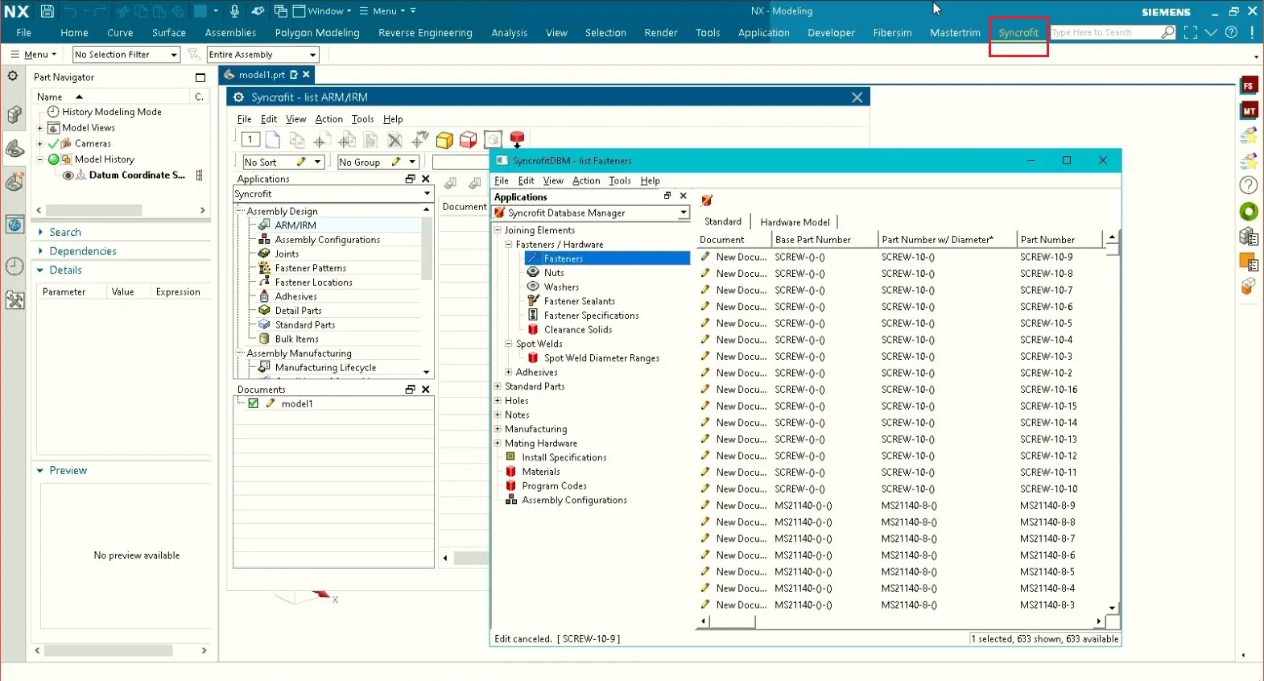
Task: Switch to the Hardware Model tab in SyncrofitDBM
Action: point(795,222)
